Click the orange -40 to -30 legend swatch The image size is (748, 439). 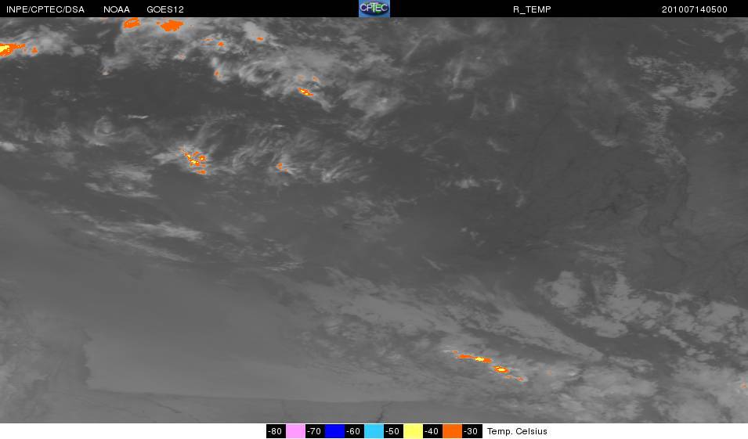452,431
